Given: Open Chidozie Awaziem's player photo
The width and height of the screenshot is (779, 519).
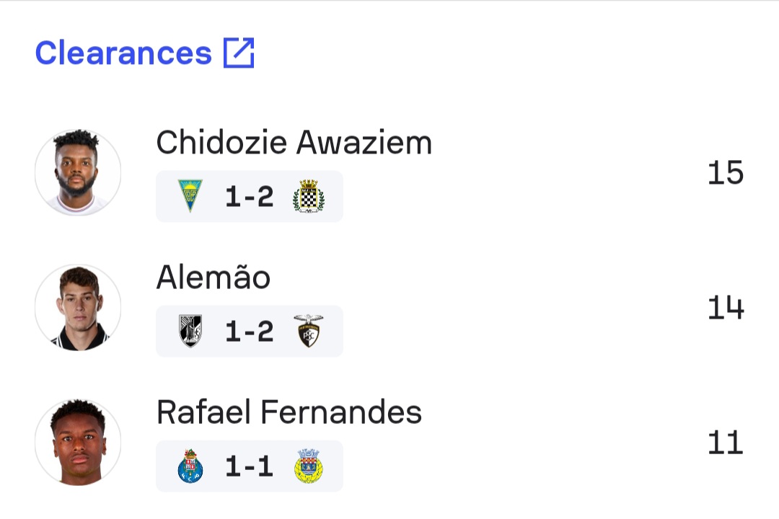Looking at the screenshot, I should coord(78,172).
